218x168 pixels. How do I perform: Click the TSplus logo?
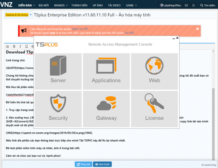tap(47, 44)
